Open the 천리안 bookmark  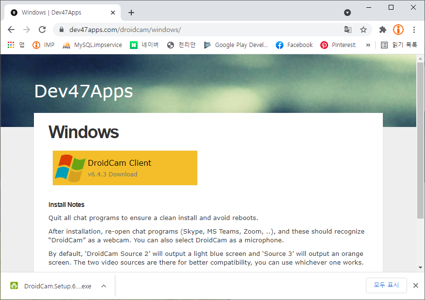181,45
